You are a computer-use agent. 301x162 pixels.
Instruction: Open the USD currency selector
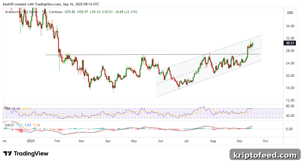[290, 12]
